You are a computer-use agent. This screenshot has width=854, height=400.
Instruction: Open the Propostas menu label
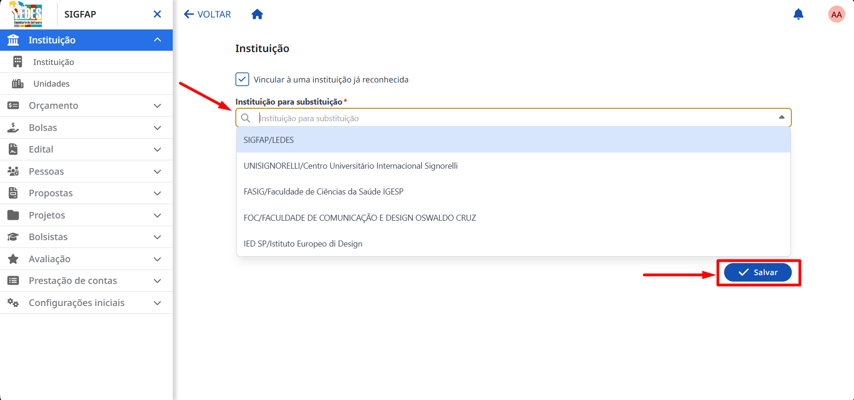point(51,193)
